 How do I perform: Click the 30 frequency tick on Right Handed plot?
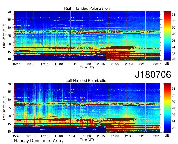coord(9,28)
